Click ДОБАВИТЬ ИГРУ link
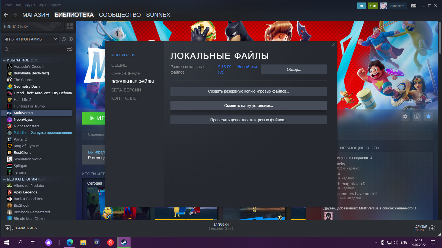Screen dimensions: 442x248 (x=25, y=228)
